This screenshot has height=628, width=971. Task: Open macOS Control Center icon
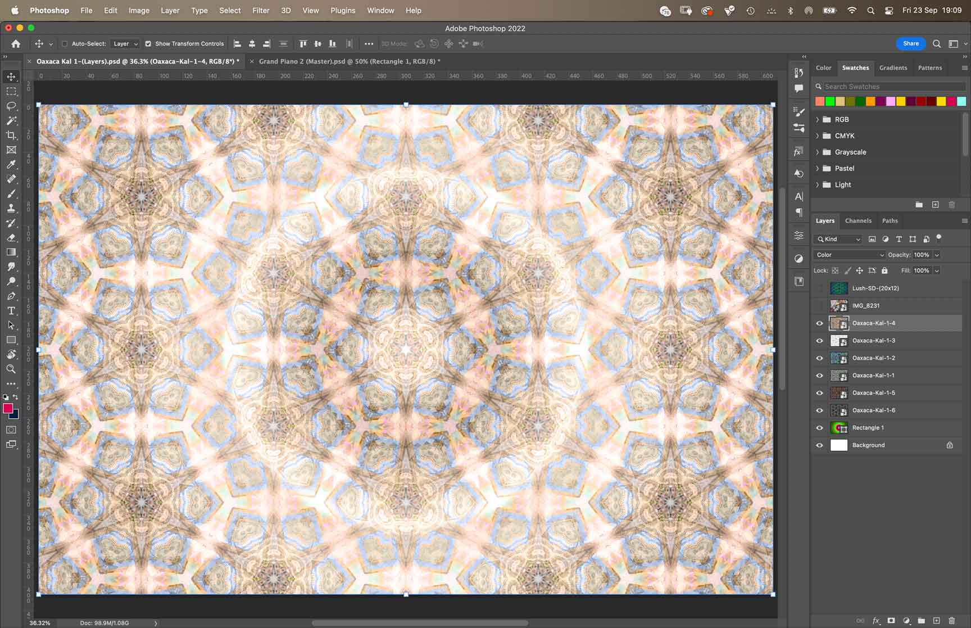point(889,10)
